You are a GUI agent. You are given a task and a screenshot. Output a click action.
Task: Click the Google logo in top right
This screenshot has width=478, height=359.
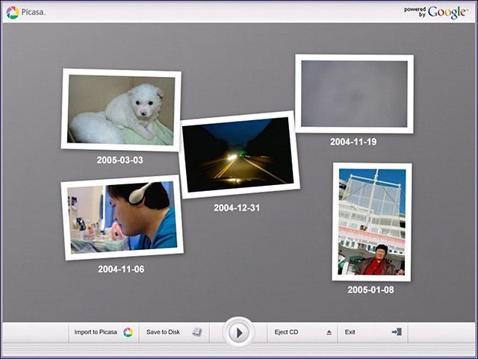447,12
